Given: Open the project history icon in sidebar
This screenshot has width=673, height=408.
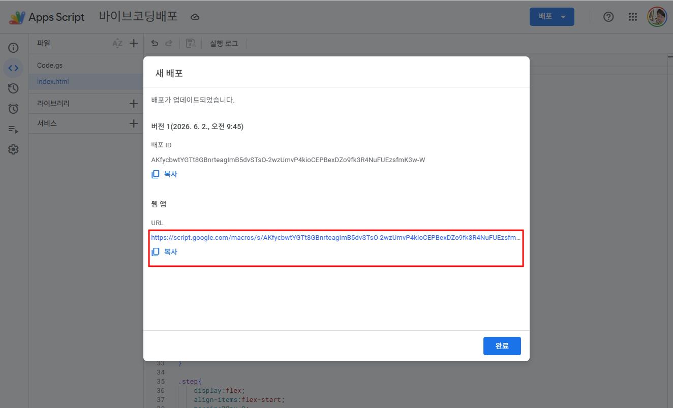Looking at the screenshot, I should (13, 88).
